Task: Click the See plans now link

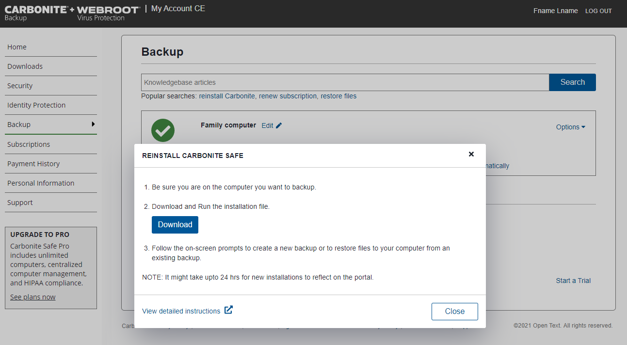Action: (x=33, y=297)
